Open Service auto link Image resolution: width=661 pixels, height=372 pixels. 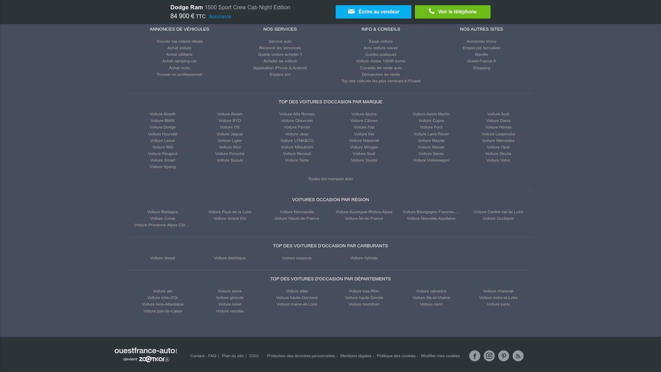point(280,41)
